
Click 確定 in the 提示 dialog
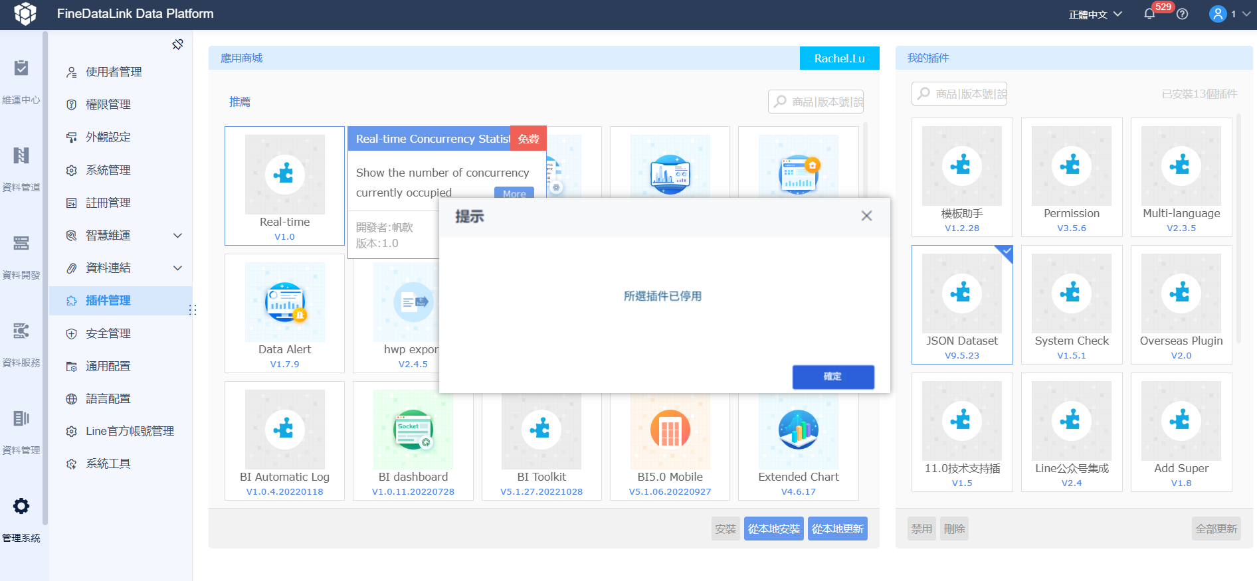point(833,376)
